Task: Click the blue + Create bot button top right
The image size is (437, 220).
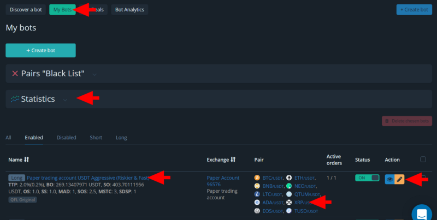Action: (414, 9)
